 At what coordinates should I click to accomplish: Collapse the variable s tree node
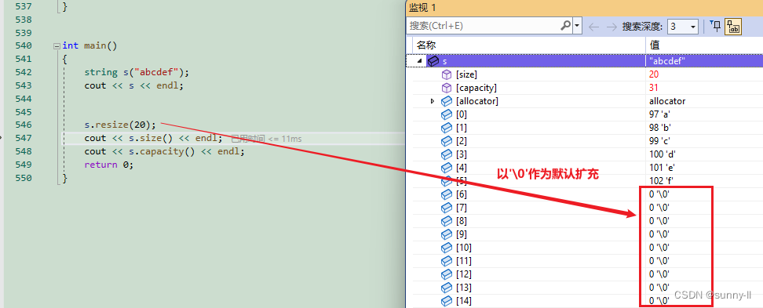click(419, 62)
